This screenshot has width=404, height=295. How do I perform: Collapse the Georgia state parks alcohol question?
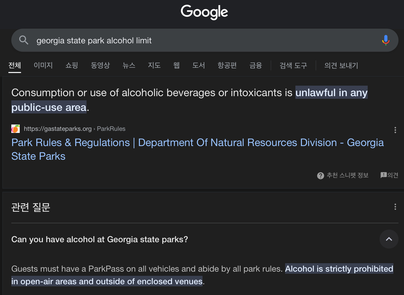click(x=389, y=239)
